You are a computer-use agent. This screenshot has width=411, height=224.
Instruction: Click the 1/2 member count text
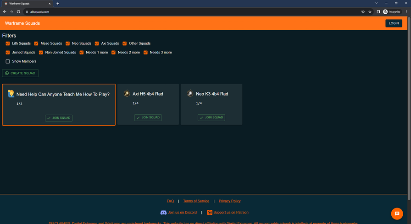(19, 104)
